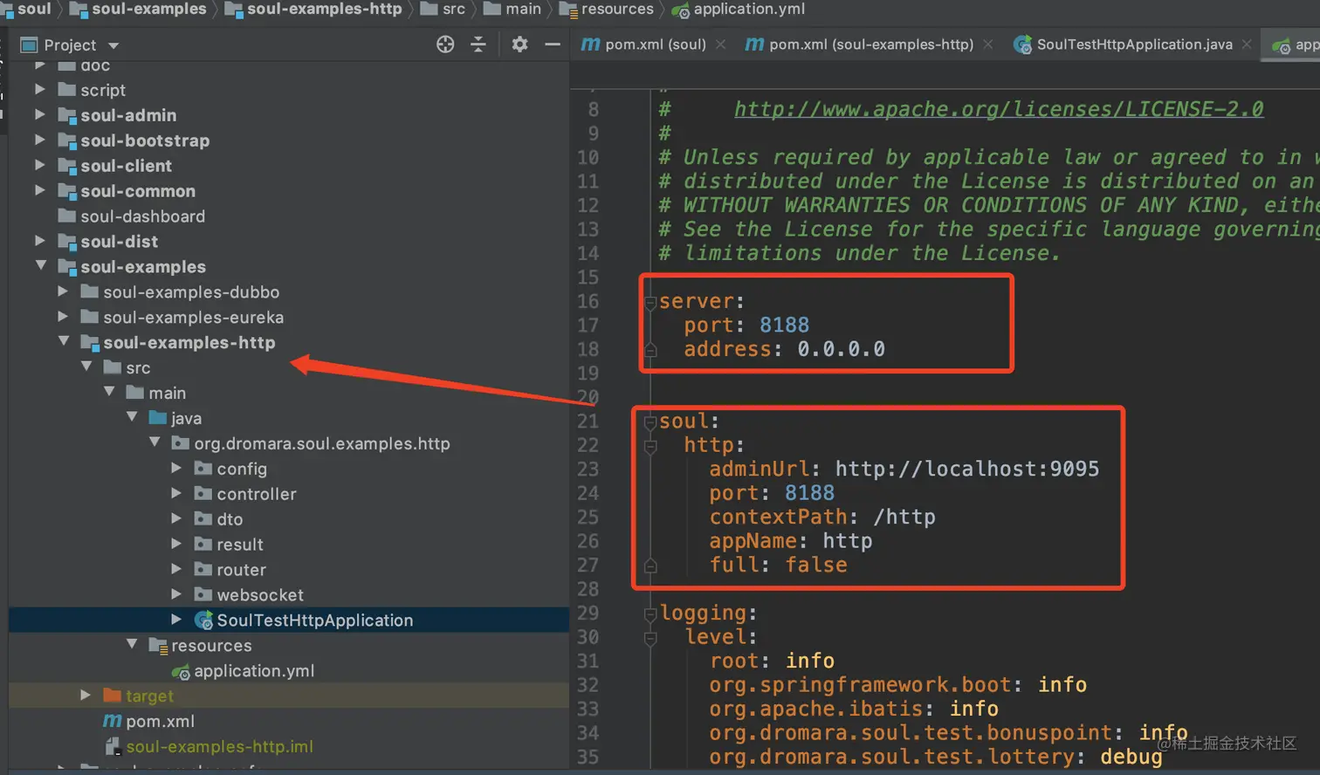The image size is (1320, 775).
Task: Fold the http block in editor gutter
Action: click(650, 446)
